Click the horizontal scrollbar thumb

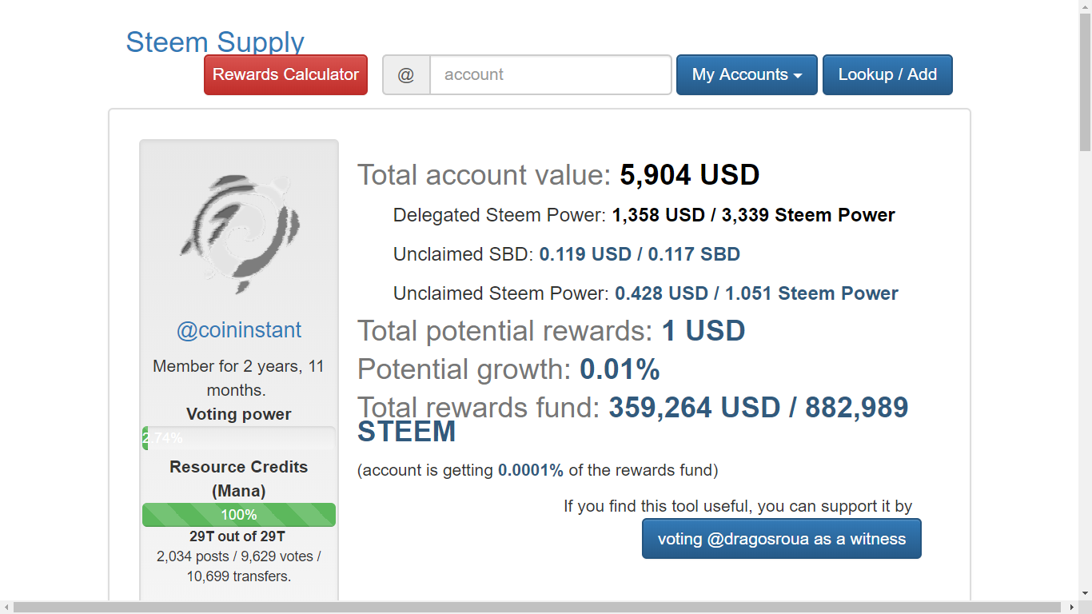(x=537, y=608)
